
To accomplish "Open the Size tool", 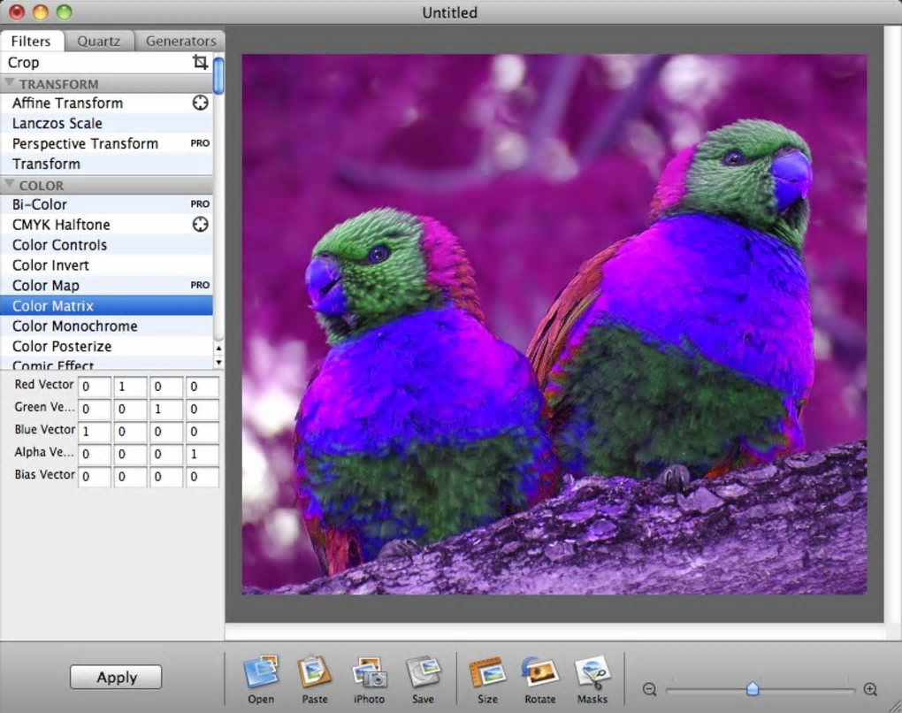I will coord(487,673).
